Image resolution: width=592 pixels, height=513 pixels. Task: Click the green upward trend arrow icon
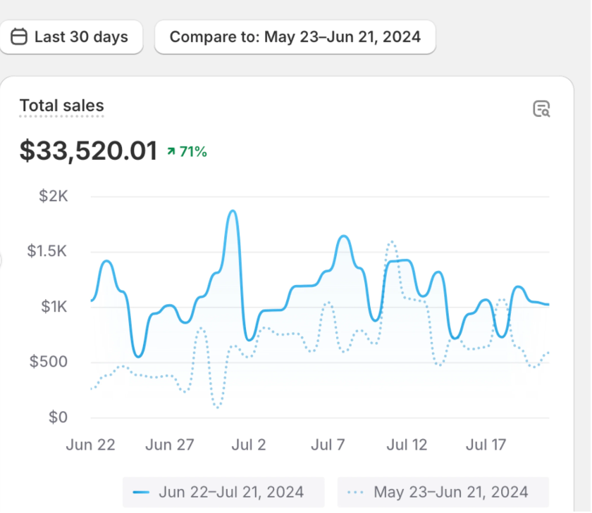click(171, 151)
